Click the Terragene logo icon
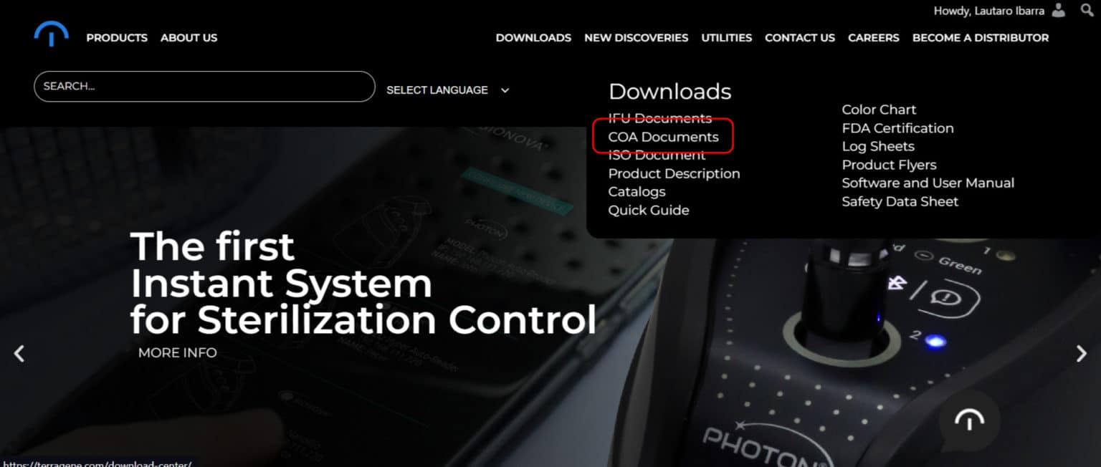Viewport: 1101px width, 467px height. (51, 34)
